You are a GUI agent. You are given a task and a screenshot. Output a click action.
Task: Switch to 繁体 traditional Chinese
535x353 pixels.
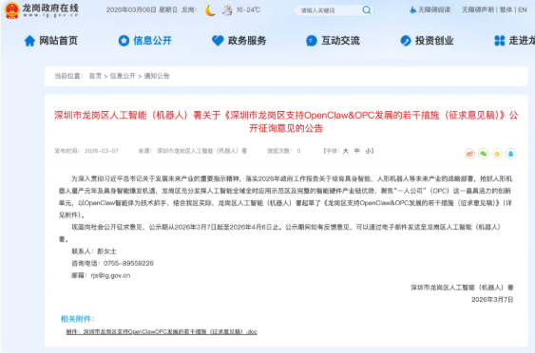click(506, 9)
